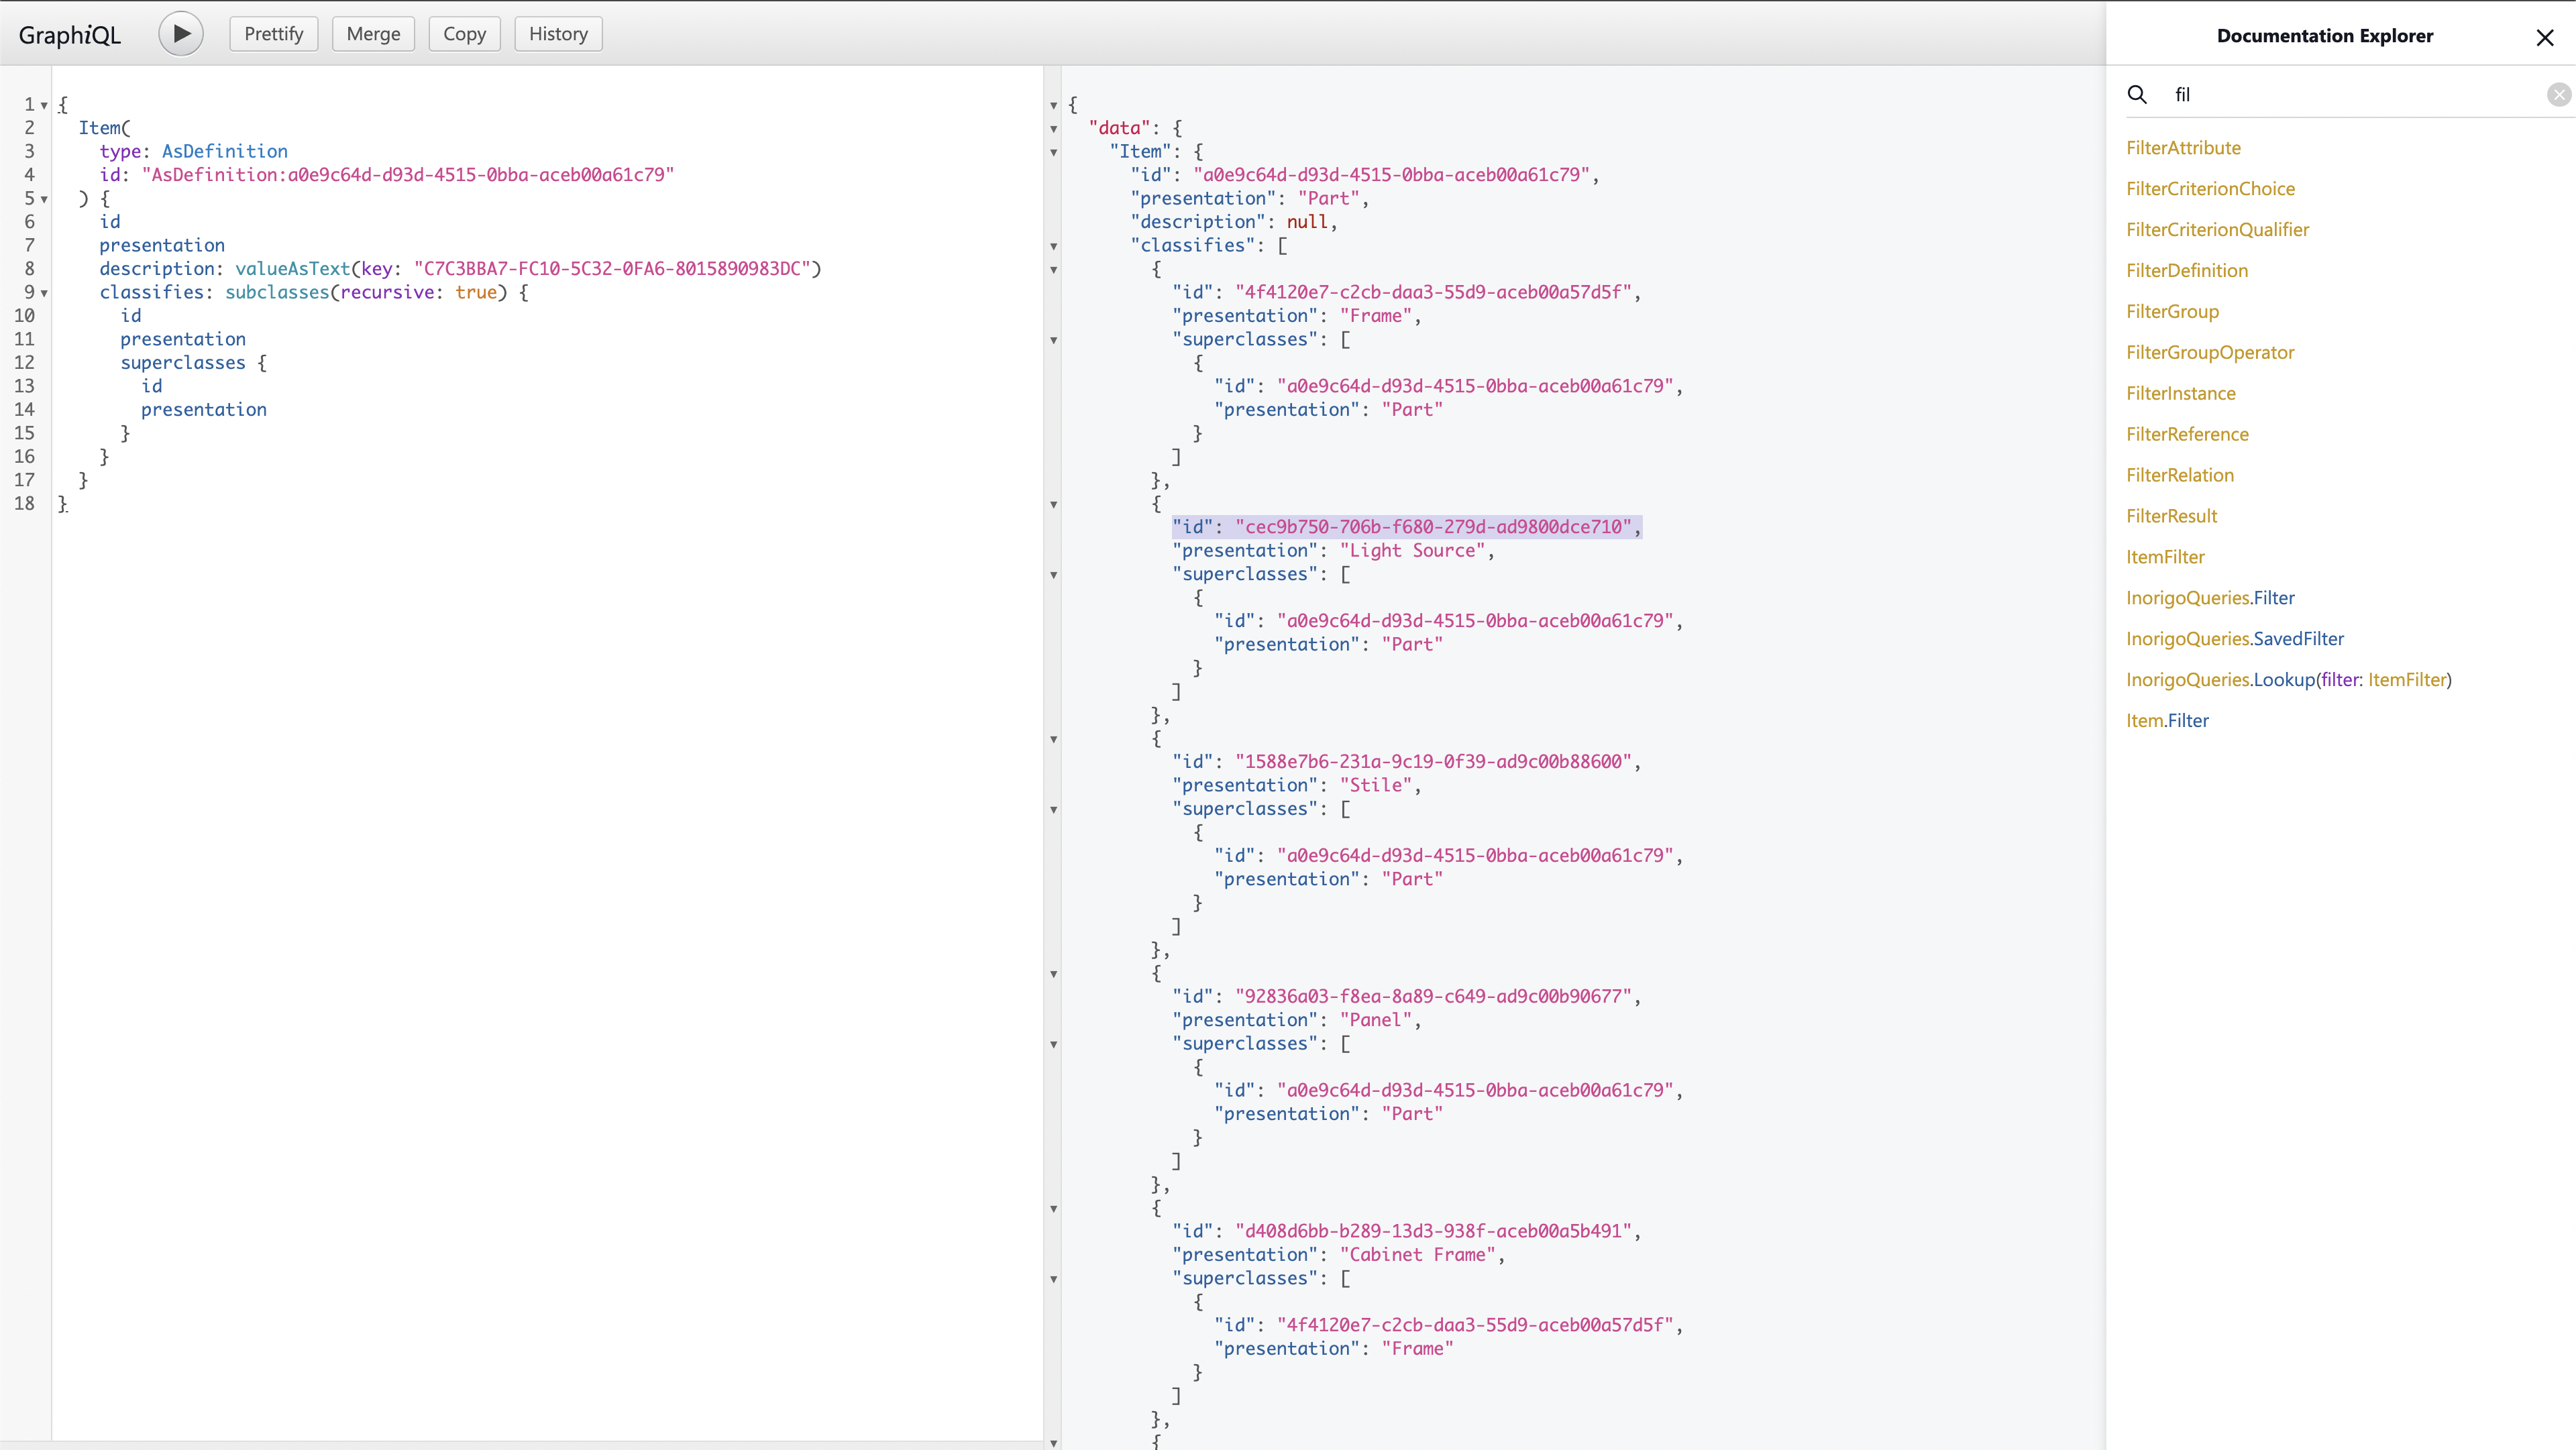Collapse line 9 classifies fold arrow
The image size is (2576, 1450).
(x=44, y=293)
